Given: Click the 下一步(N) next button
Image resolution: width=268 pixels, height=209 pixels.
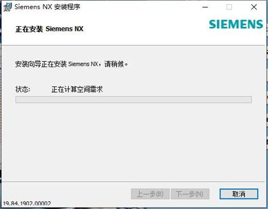Looking at the screenshot, I should (190, 194).
